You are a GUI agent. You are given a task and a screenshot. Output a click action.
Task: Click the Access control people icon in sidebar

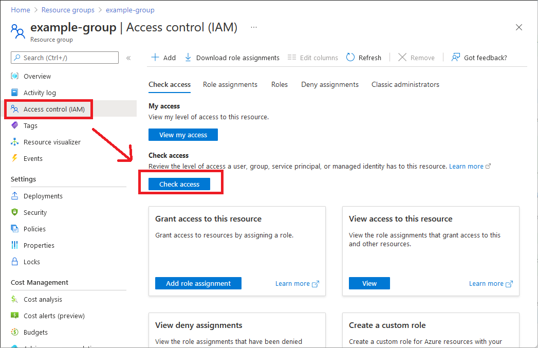point(15,109)
